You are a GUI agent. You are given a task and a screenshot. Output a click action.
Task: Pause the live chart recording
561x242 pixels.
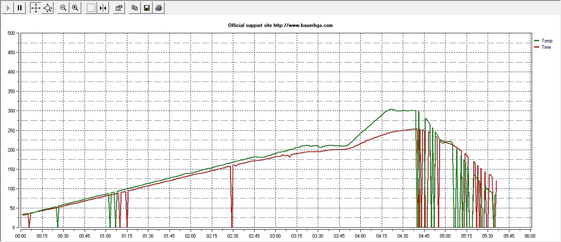[20, 8]
